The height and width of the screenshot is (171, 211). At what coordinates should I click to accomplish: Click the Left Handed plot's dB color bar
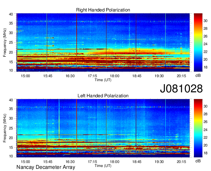(198, 128)
